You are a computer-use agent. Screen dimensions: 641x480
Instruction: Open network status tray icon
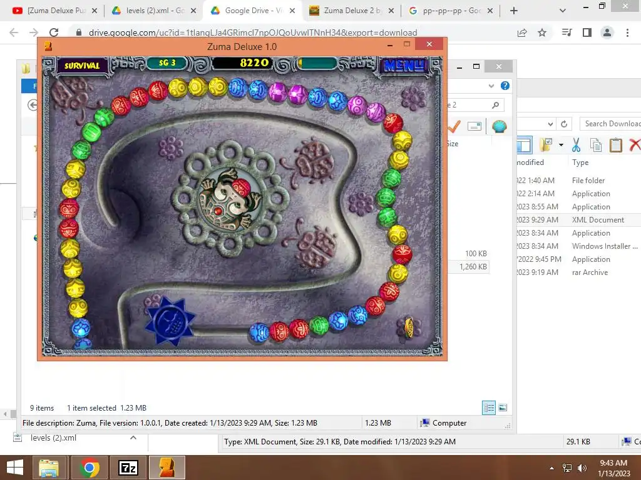pos(567,468)
